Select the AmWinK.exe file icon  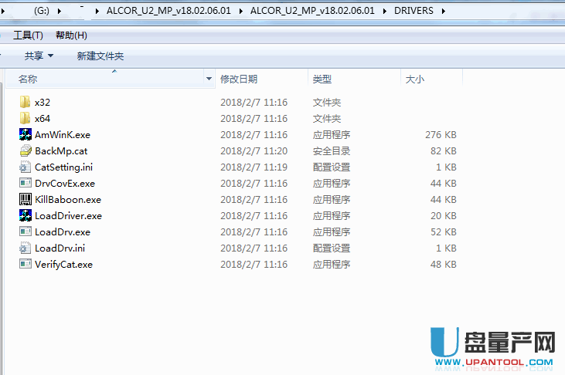25,134
